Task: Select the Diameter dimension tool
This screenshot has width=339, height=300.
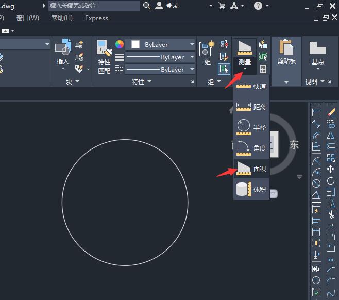Action: tap(316, 184)
